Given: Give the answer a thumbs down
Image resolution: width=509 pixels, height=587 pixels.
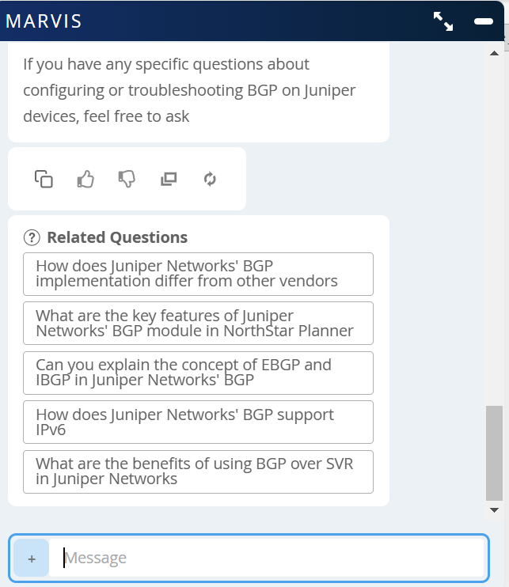Looking at the screenshot, I should click(x=127, y=179).
